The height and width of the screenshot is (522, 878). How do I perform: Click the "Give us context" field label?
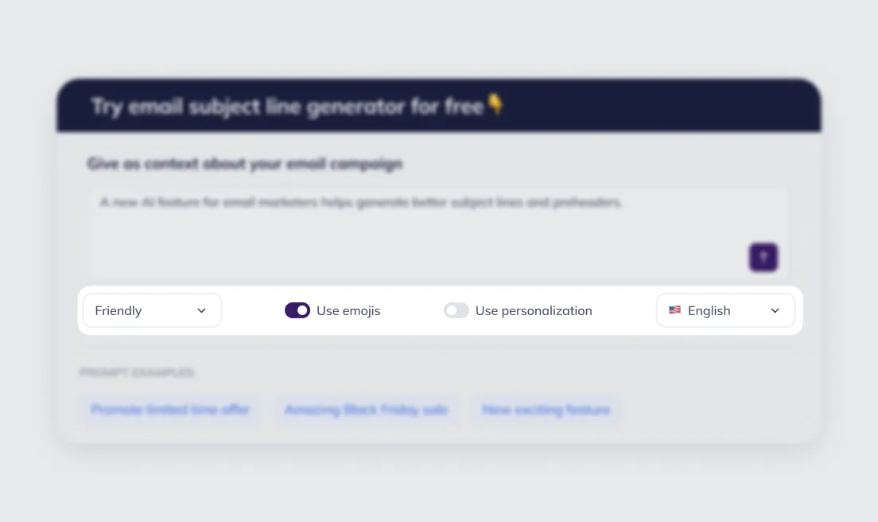[245, 164]
